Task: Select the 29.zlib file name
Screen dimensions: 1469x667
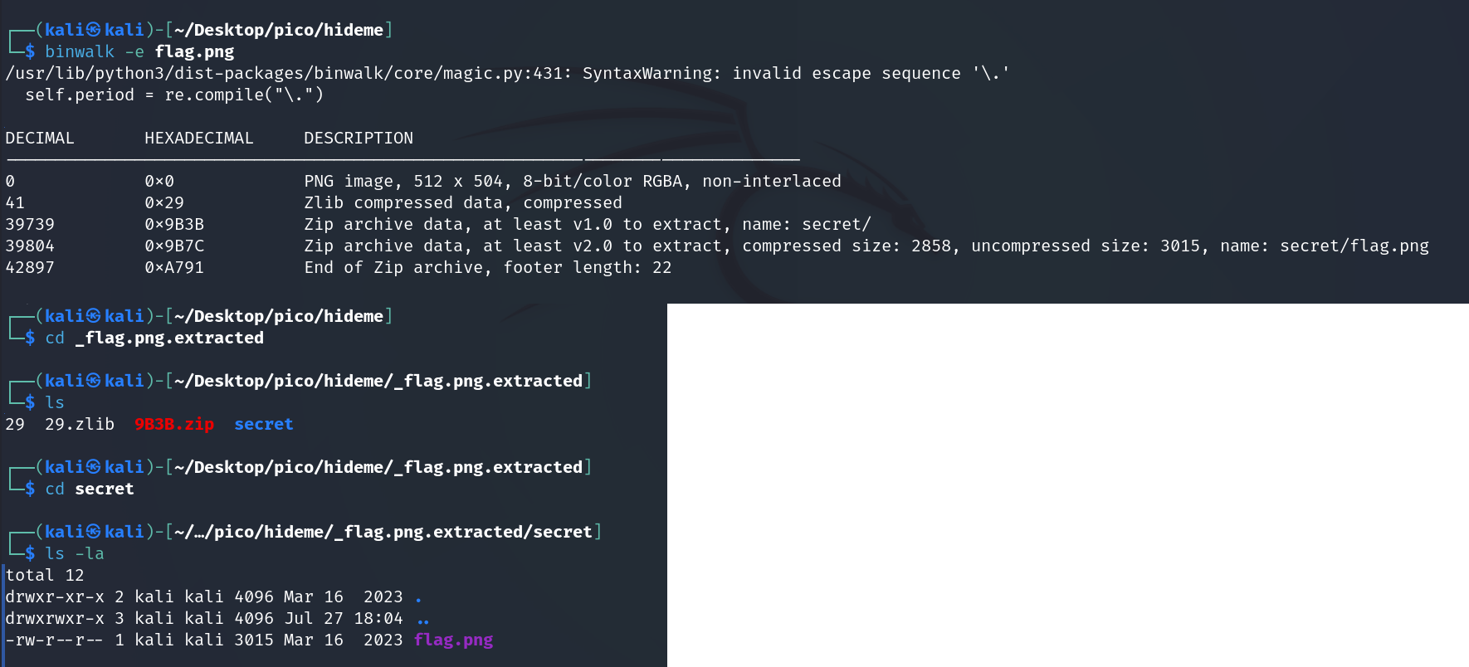Action: (80, 424)
